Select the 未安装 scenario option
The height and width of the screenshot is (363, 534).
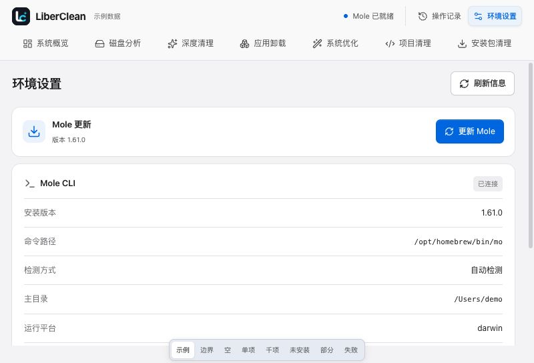pos(300,350)
